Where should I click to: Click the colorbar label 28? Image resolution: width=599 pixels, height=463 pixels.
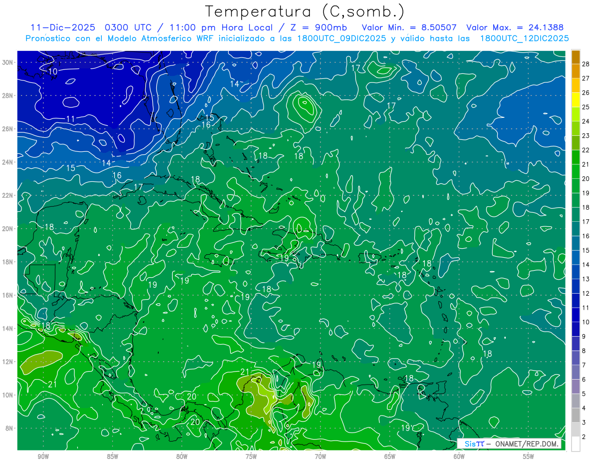click(586, 64)
